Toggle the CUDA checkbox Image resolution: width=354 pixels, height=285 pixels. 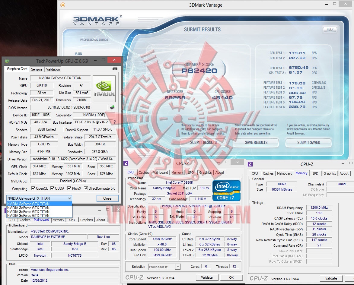coord(53,188)
